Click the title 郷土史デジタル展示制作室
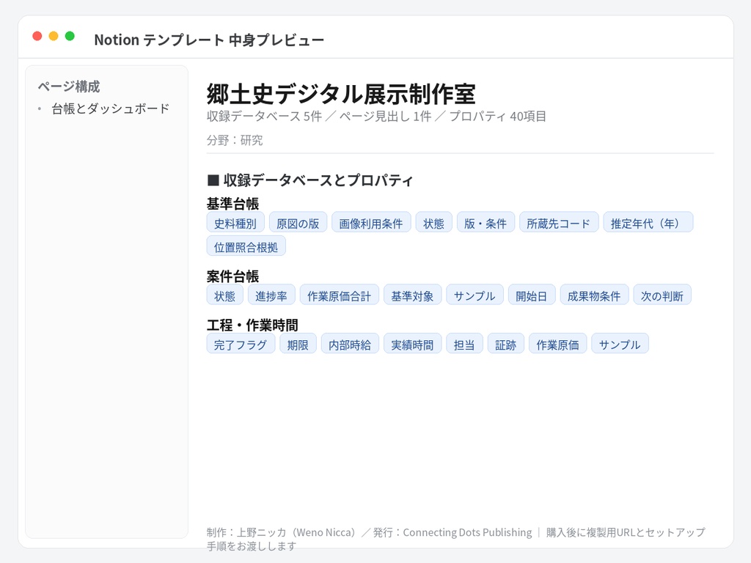The height and width of the screenshot is (563, 751). point(341,94)
